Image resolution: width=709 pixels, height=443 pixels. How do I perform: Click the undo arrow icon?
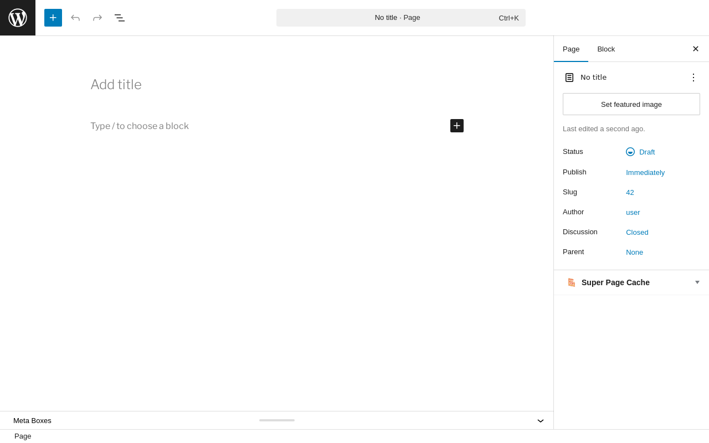click(x=75, y=18)
